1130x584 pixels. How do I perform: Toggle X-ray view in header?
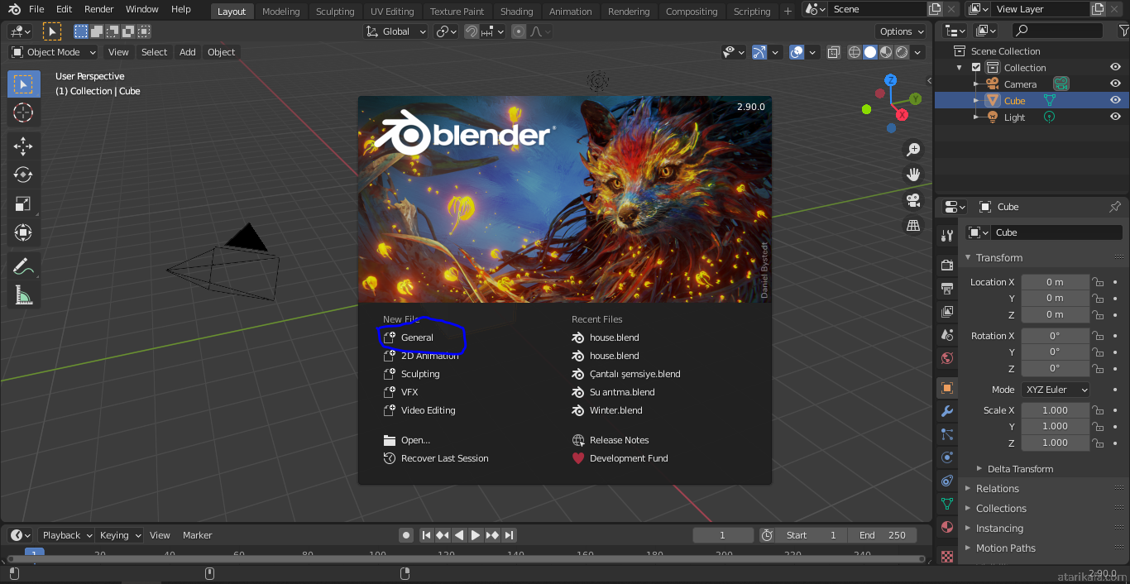click(x=833, y=52)
